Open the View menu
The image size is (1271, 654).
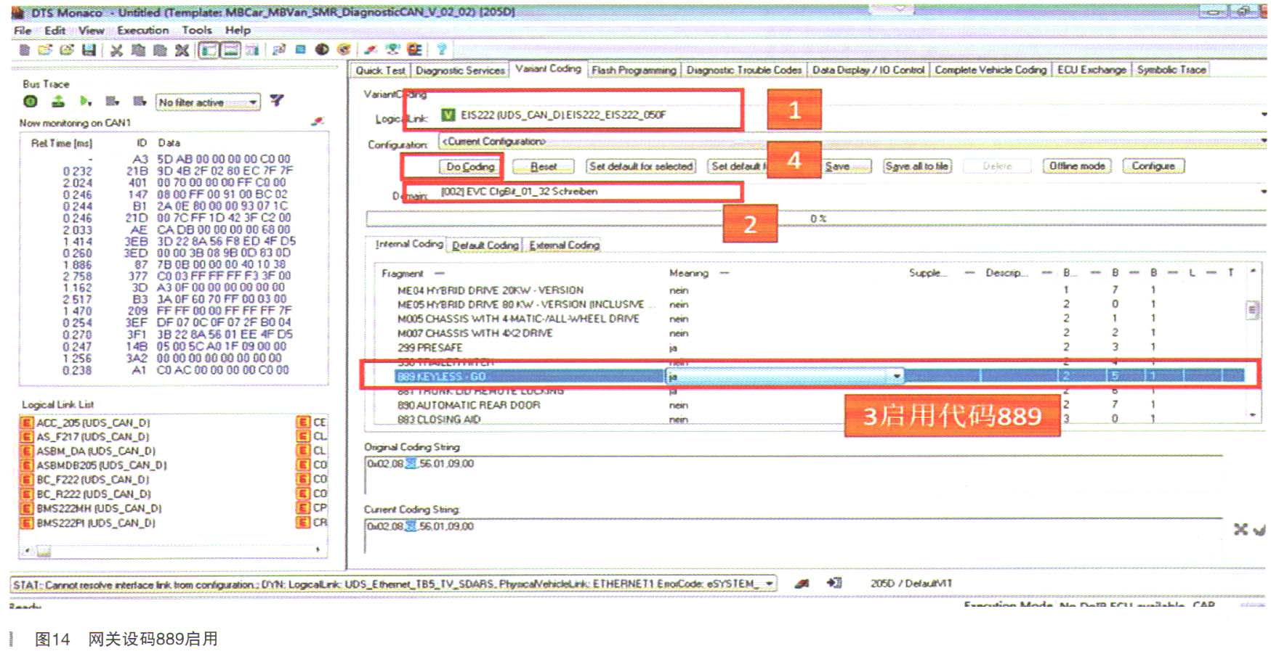tap(92, 30)
